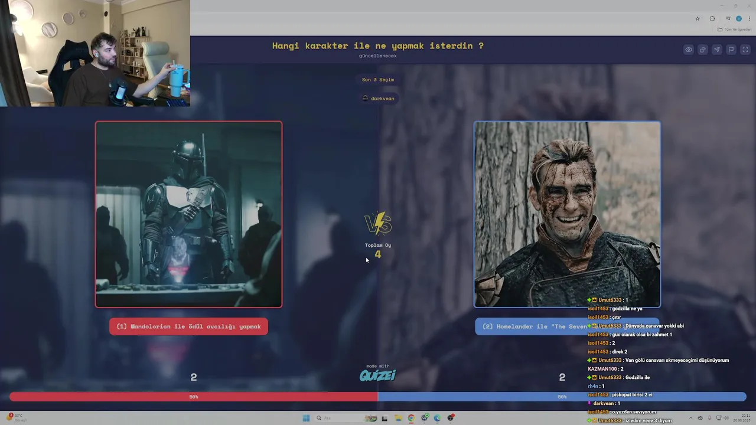Click chat message 'direk 2'
Image resolution: width=756 pixels, height=425 pixels.
tap(619, 352)
